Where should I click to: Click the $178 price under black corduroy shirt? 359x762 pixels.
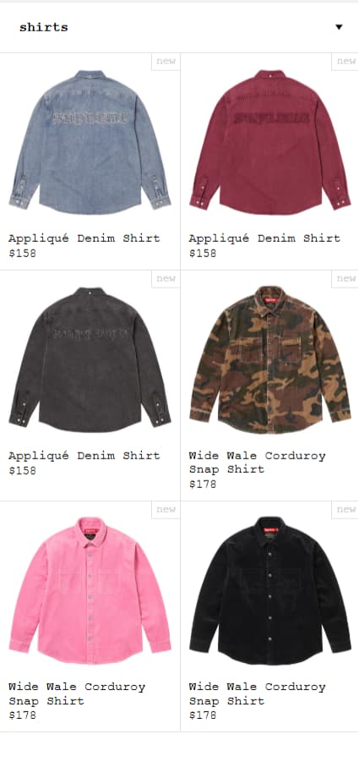(202, 715)
